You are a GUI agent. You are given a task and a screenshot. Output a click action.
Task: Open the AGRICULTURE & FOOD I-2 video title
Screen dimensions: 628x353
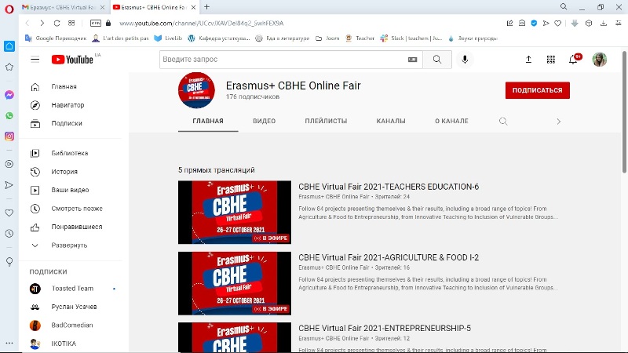(388, 257)
